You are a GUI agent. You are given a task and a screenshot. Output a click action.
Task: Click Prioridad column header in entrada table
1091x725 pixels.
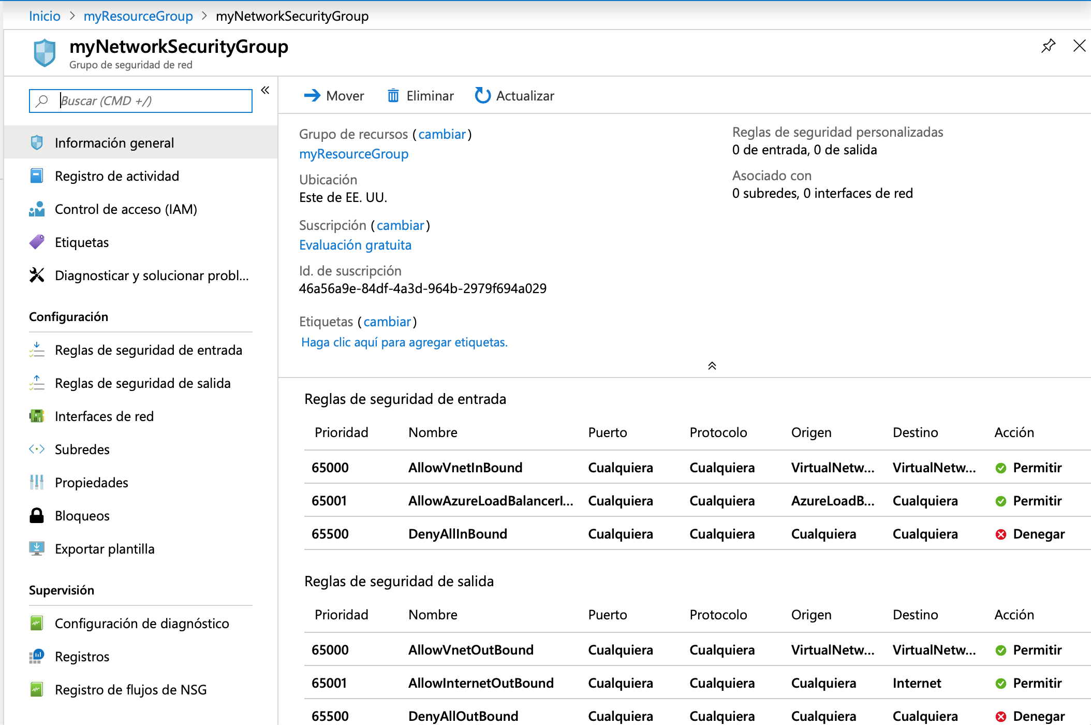click(342, 432)
